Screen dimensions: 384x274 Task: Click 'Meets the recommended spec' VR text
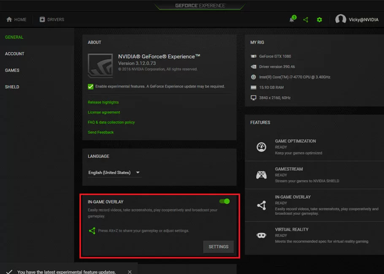point(322,241)
